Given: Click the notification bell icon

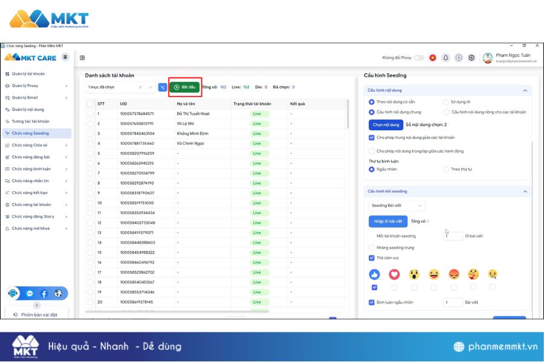Looking at the screenshot, I should [x=446, y=58].
